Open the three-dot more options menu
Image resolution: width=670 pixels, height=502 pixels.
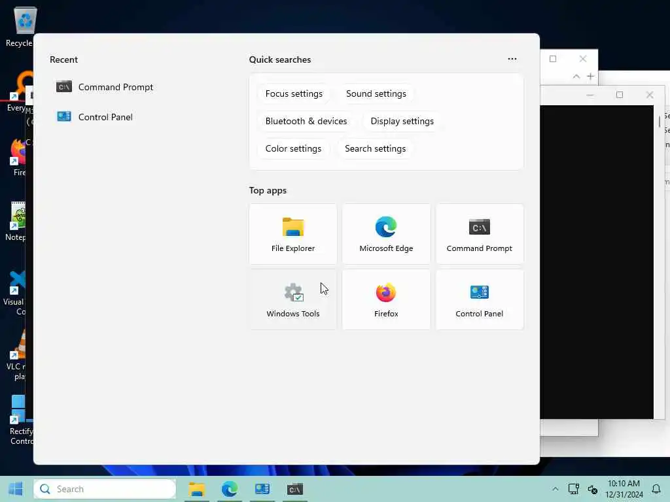pyautogui.click(x=512, y=59)
